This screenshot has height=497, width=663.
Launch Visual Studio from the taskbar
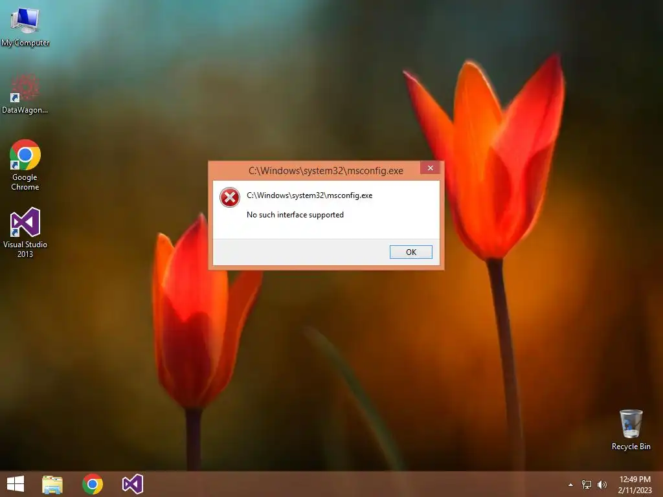tap(133, 484)
